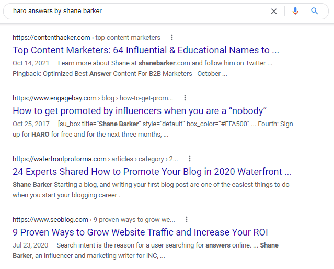Open "How to get promoted by influencers" result
Viewport: 334px width, 269px height.
click(x=140, y=111)
